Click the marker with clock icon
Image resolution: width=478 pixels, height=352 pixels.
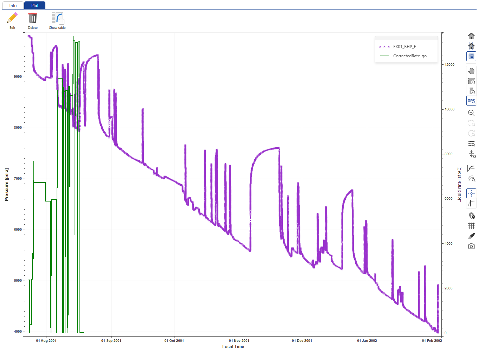tap(471, 216)
